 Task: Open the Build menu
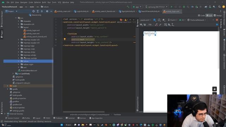coord(44,2)
